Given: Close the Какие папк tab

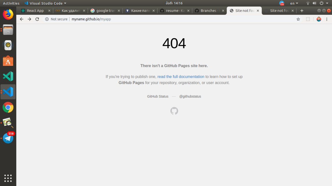Looking at the screenshot, I should (154, 11).
